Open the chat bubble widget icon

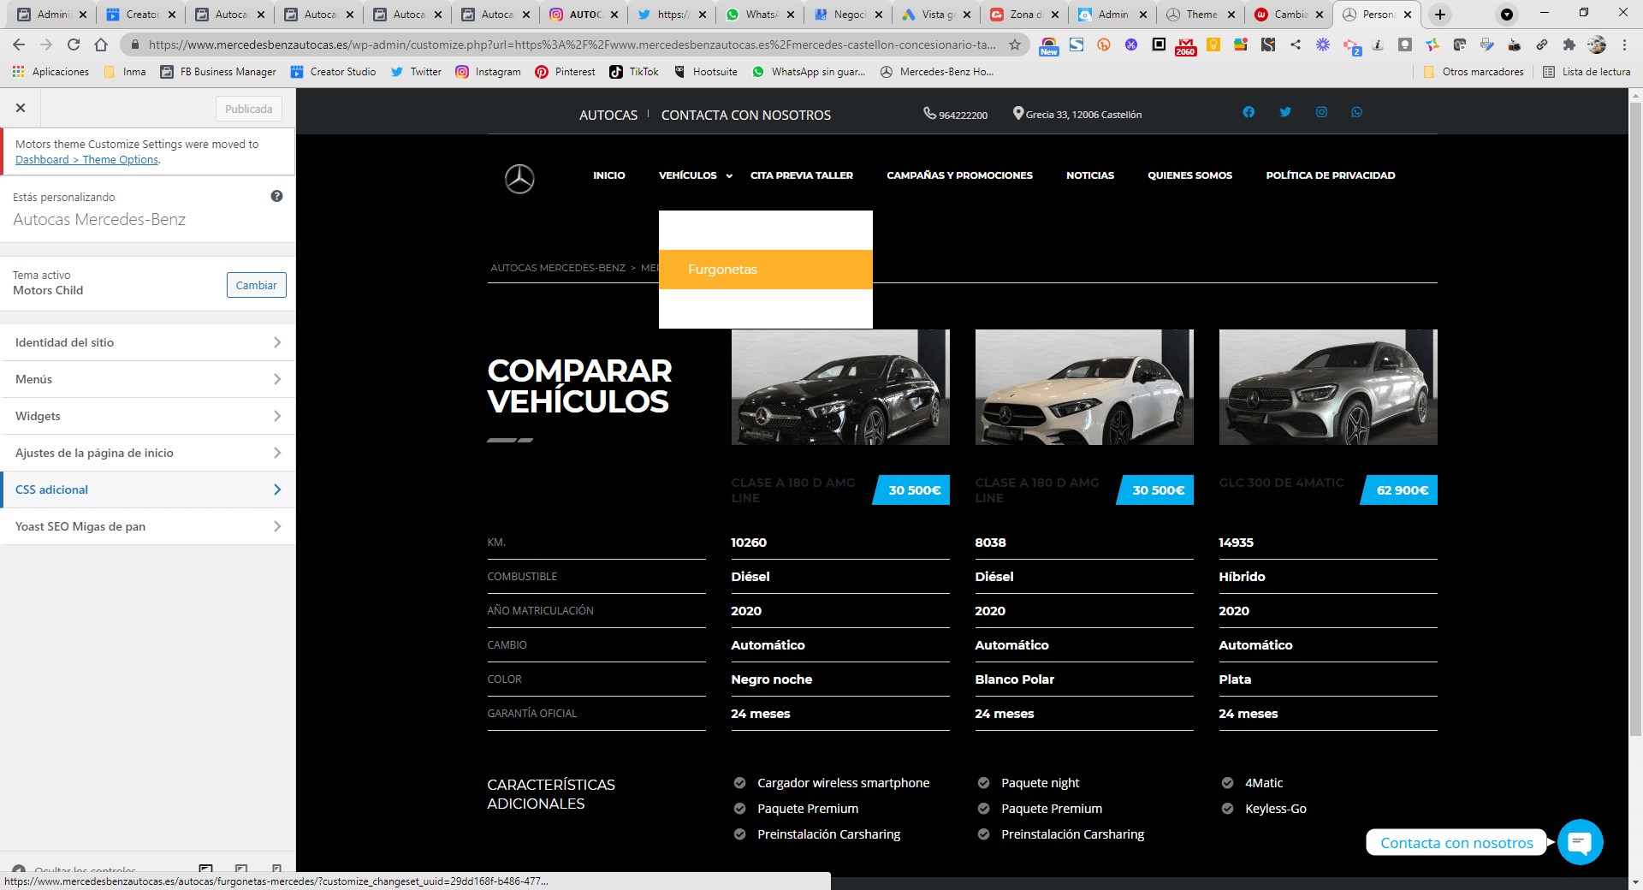click(x=1580, y=842)
